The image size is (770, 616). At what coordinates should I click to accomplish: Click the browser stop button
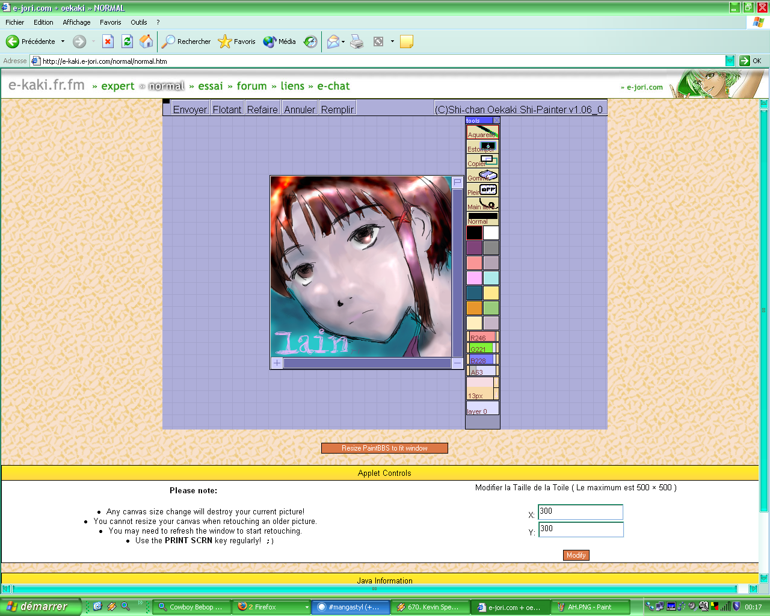pos(108,42)
